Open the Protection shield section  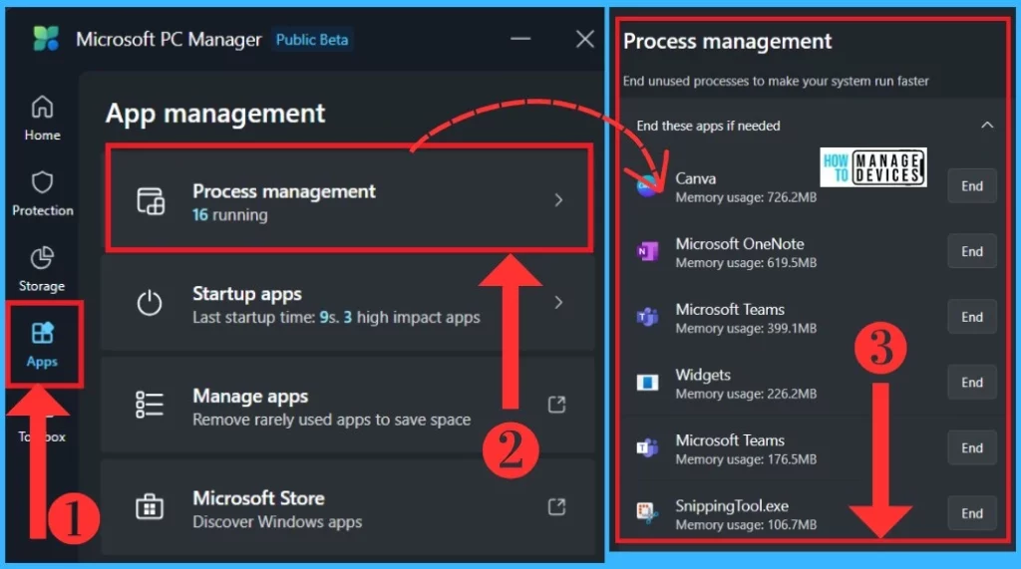click(42, 193)
